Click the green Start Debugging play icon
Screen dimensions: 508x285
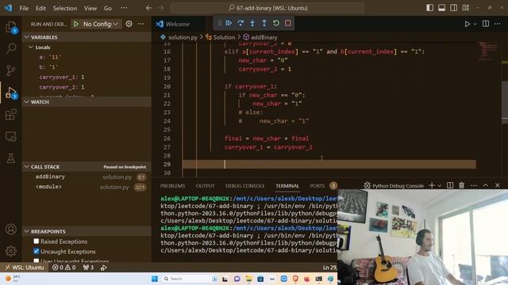(x=76, y=24)
